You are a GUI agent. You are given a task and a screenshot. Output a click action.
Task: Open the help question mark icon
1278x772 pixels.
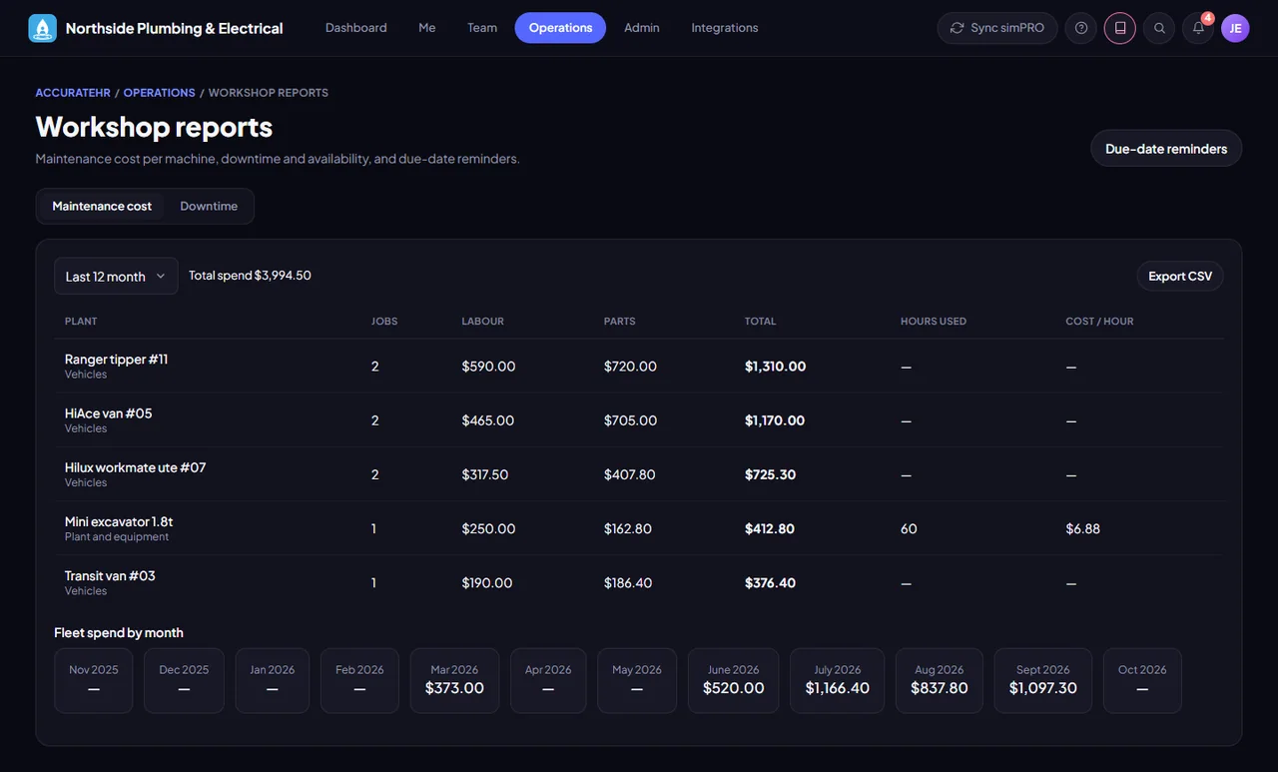[x=1081, y=28]
